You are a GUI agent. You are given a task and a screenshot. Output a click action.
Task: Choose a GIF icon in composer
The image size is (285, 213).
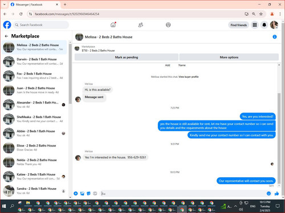click(95, 193)
